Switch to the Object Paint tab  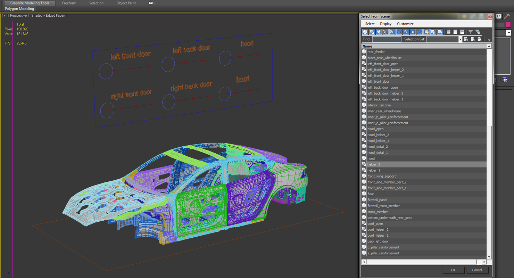(126, 3)
